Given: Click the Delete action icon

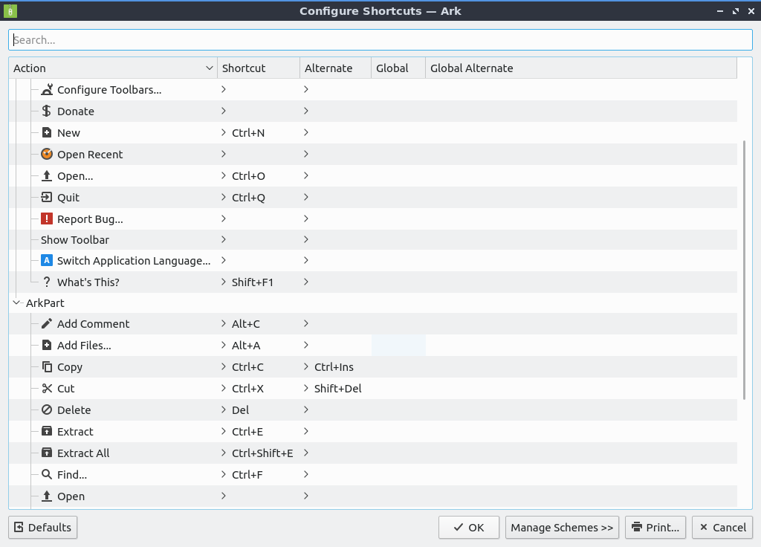Looking at the screenshot, I should (x=47, y=410).
